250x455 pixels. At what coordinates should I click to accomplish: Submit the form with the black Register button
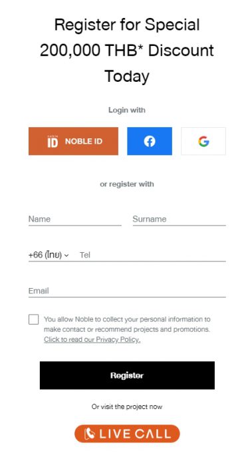point(127,375)
